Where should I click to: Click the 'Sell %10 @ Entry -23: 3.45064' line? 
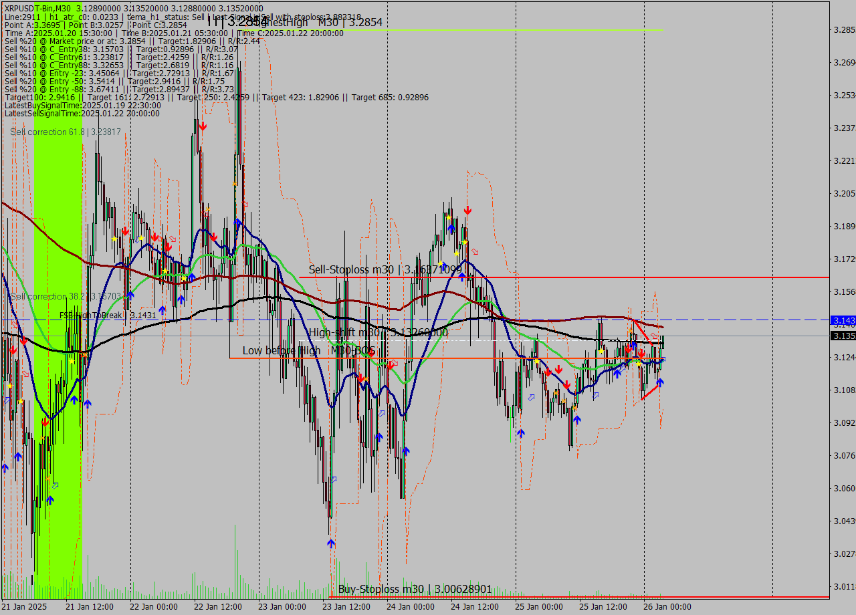(x=119, y=74)
